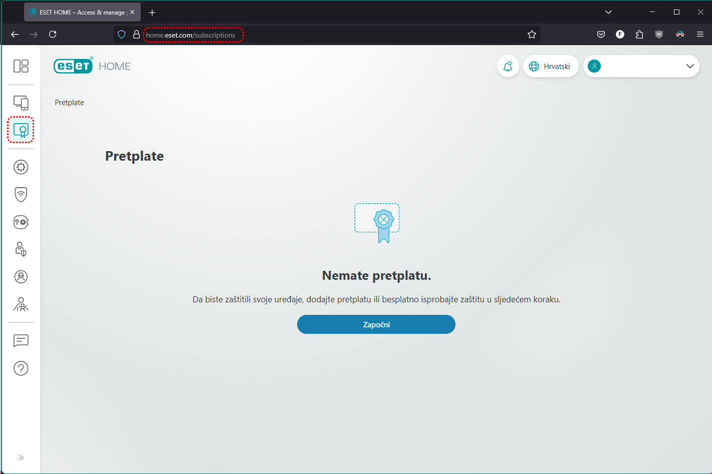
Task: Open the Hrvatski language selector
Action: click(550, 66)
